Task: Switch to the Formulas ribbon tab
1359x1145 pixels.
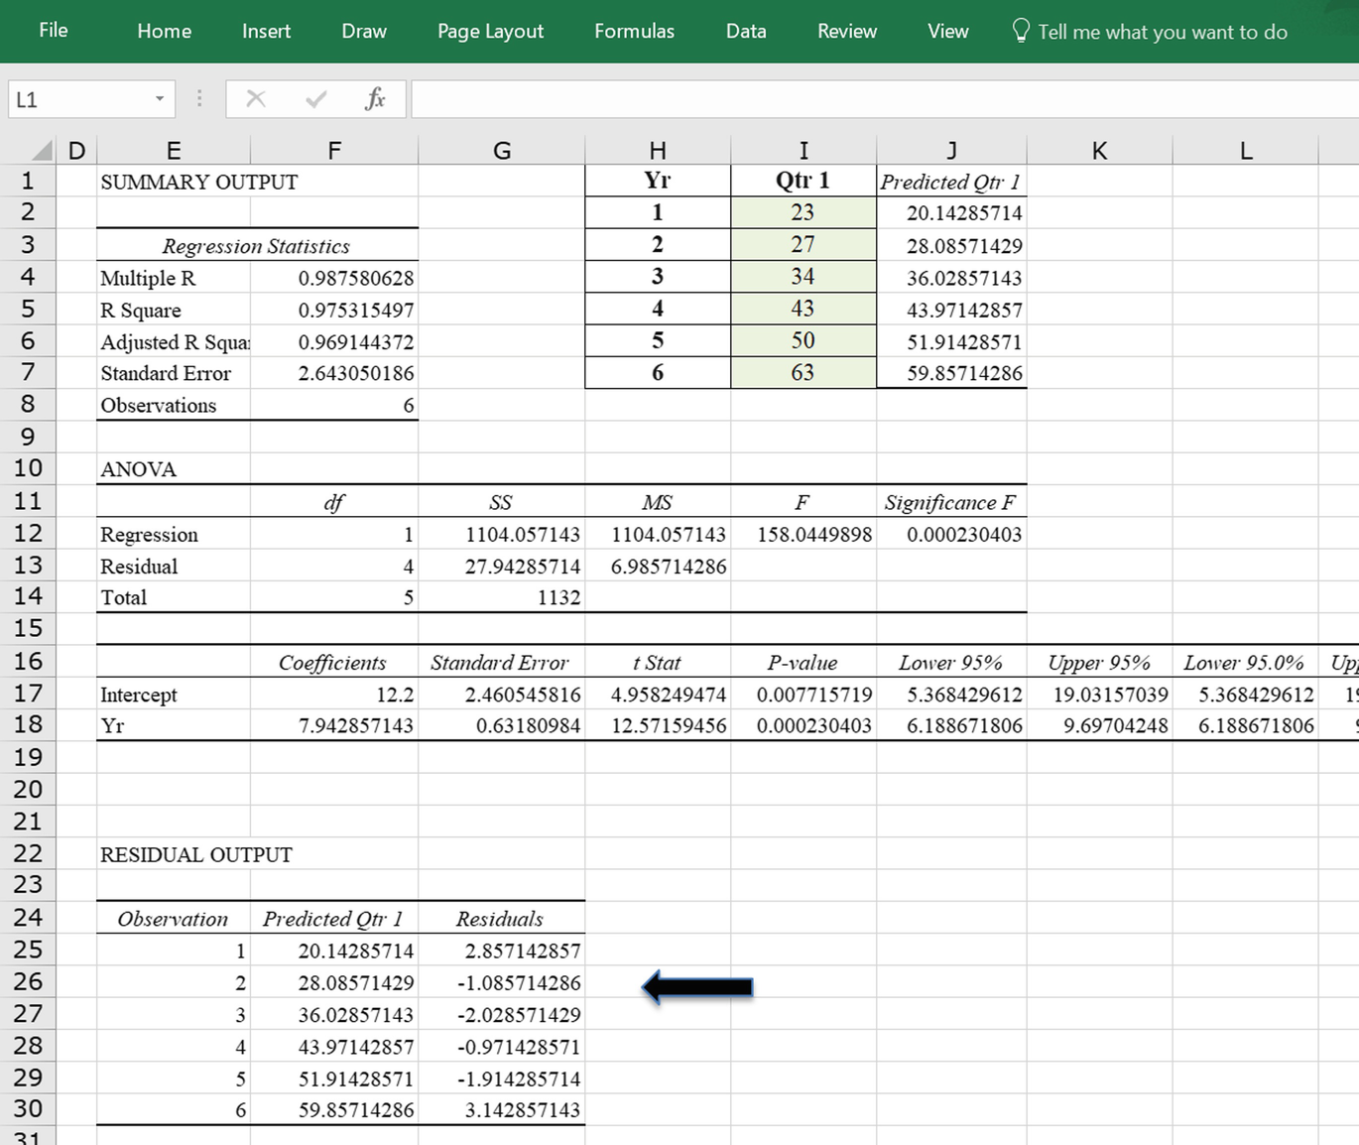Action: (634, 31)
